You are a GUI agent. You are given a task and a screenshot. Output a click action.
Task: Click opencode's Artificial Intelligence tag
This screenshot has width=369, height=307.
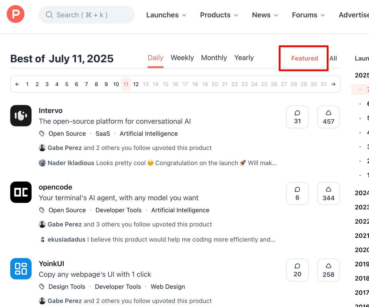point(181,210)
